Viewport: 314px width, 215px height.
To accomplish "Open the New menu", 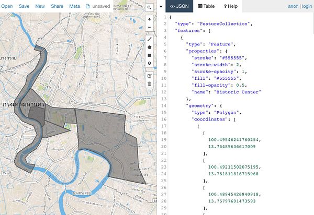I will [40, 6].
